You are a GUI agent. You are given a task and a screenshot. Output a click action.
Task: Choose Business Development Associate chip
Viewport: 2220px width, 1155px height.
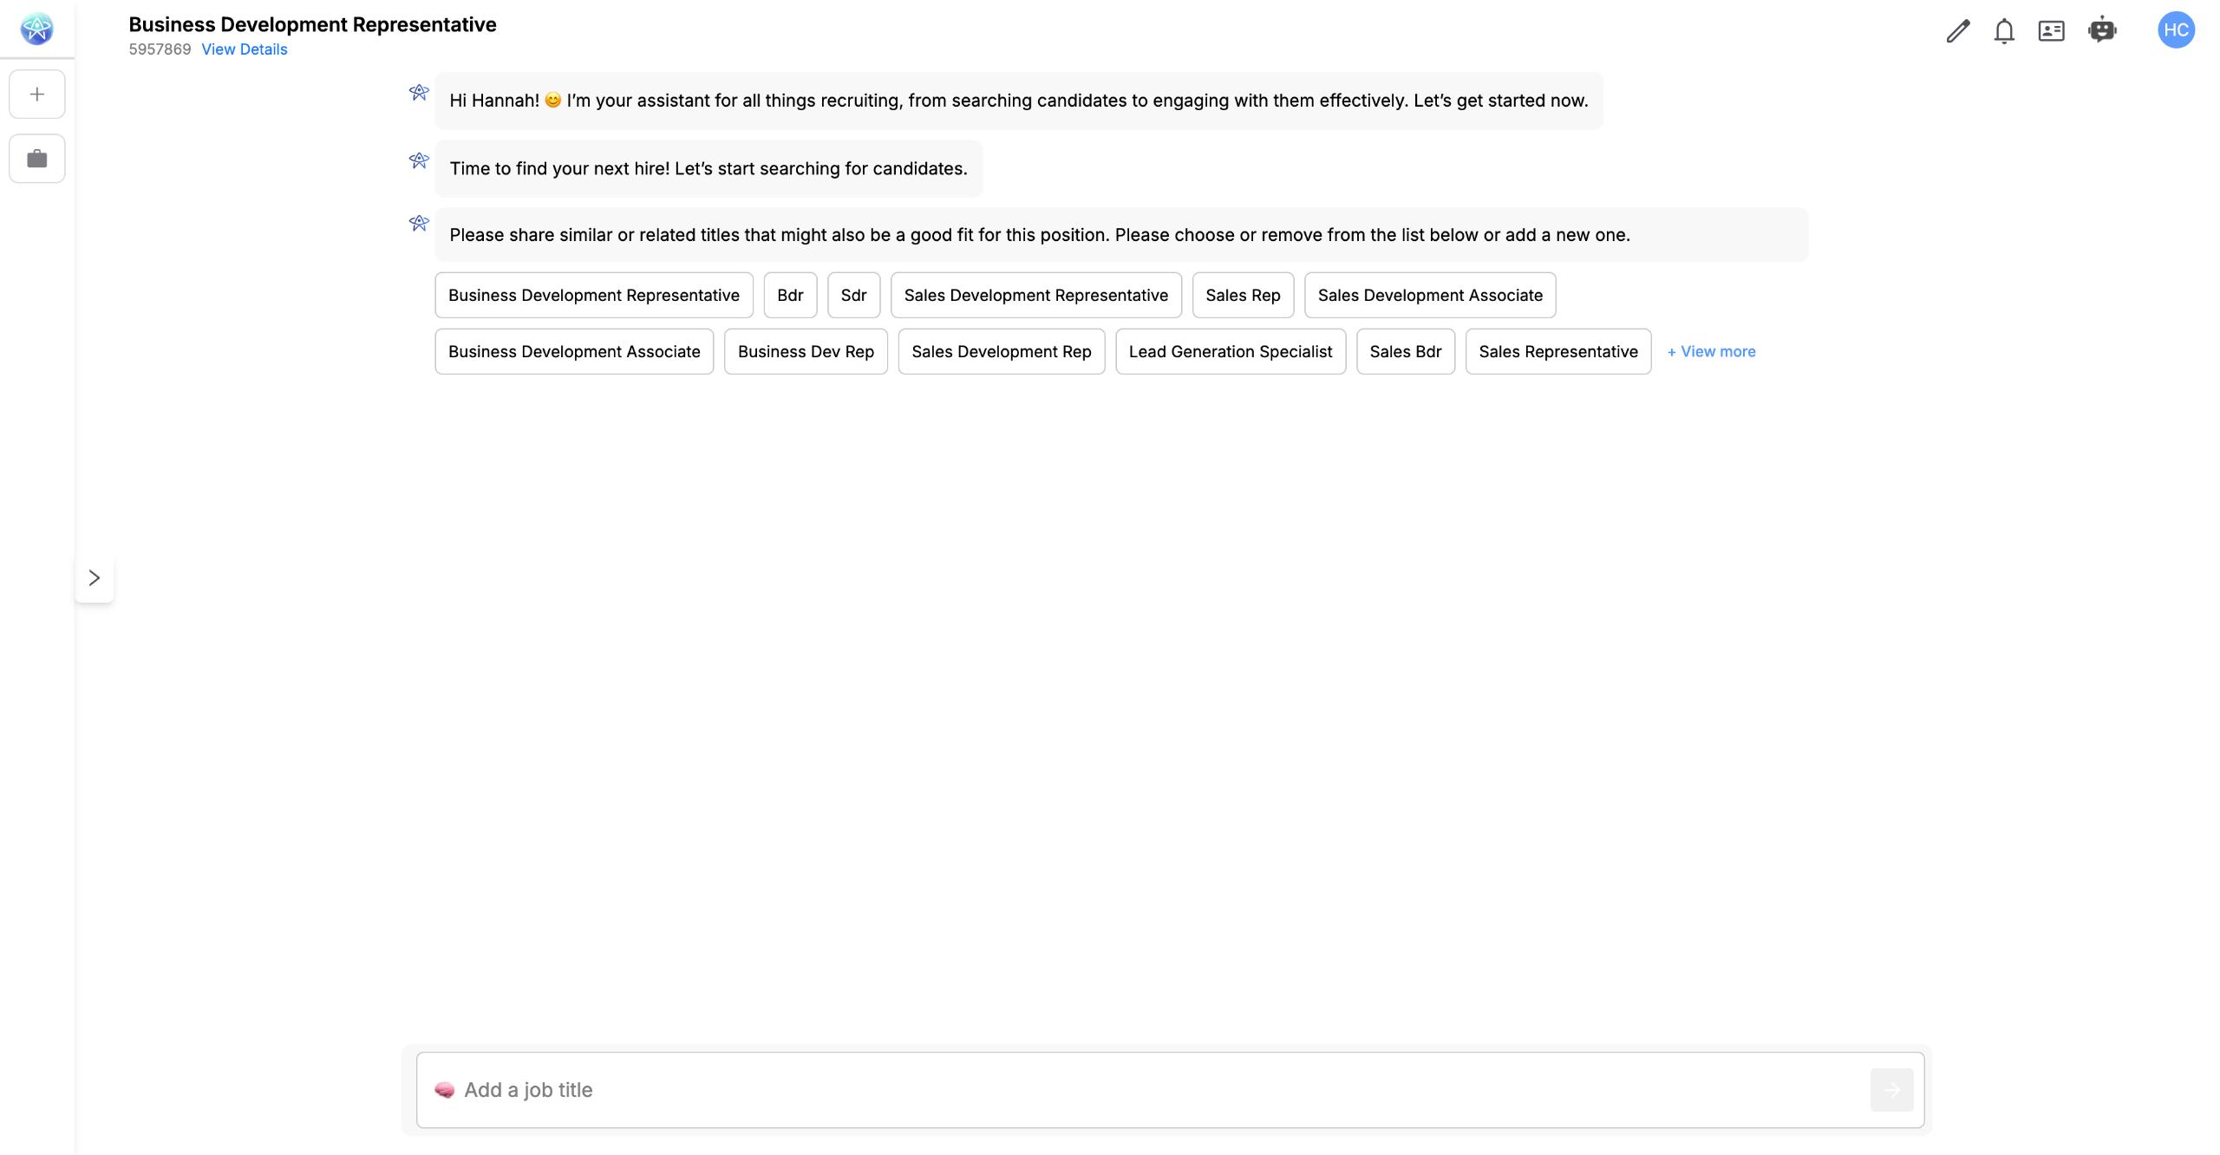point(573,351)
